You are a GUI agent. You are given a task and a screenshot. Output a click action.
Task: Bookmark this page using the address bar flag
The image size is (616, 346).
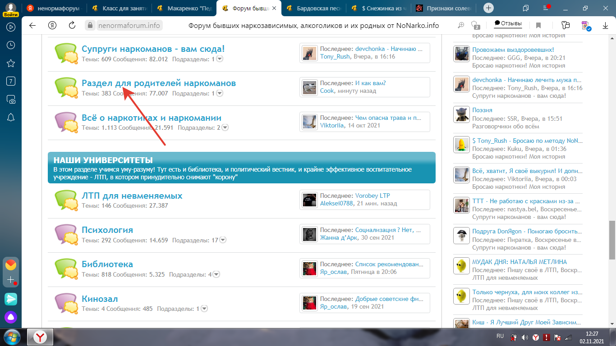(538, 26)
